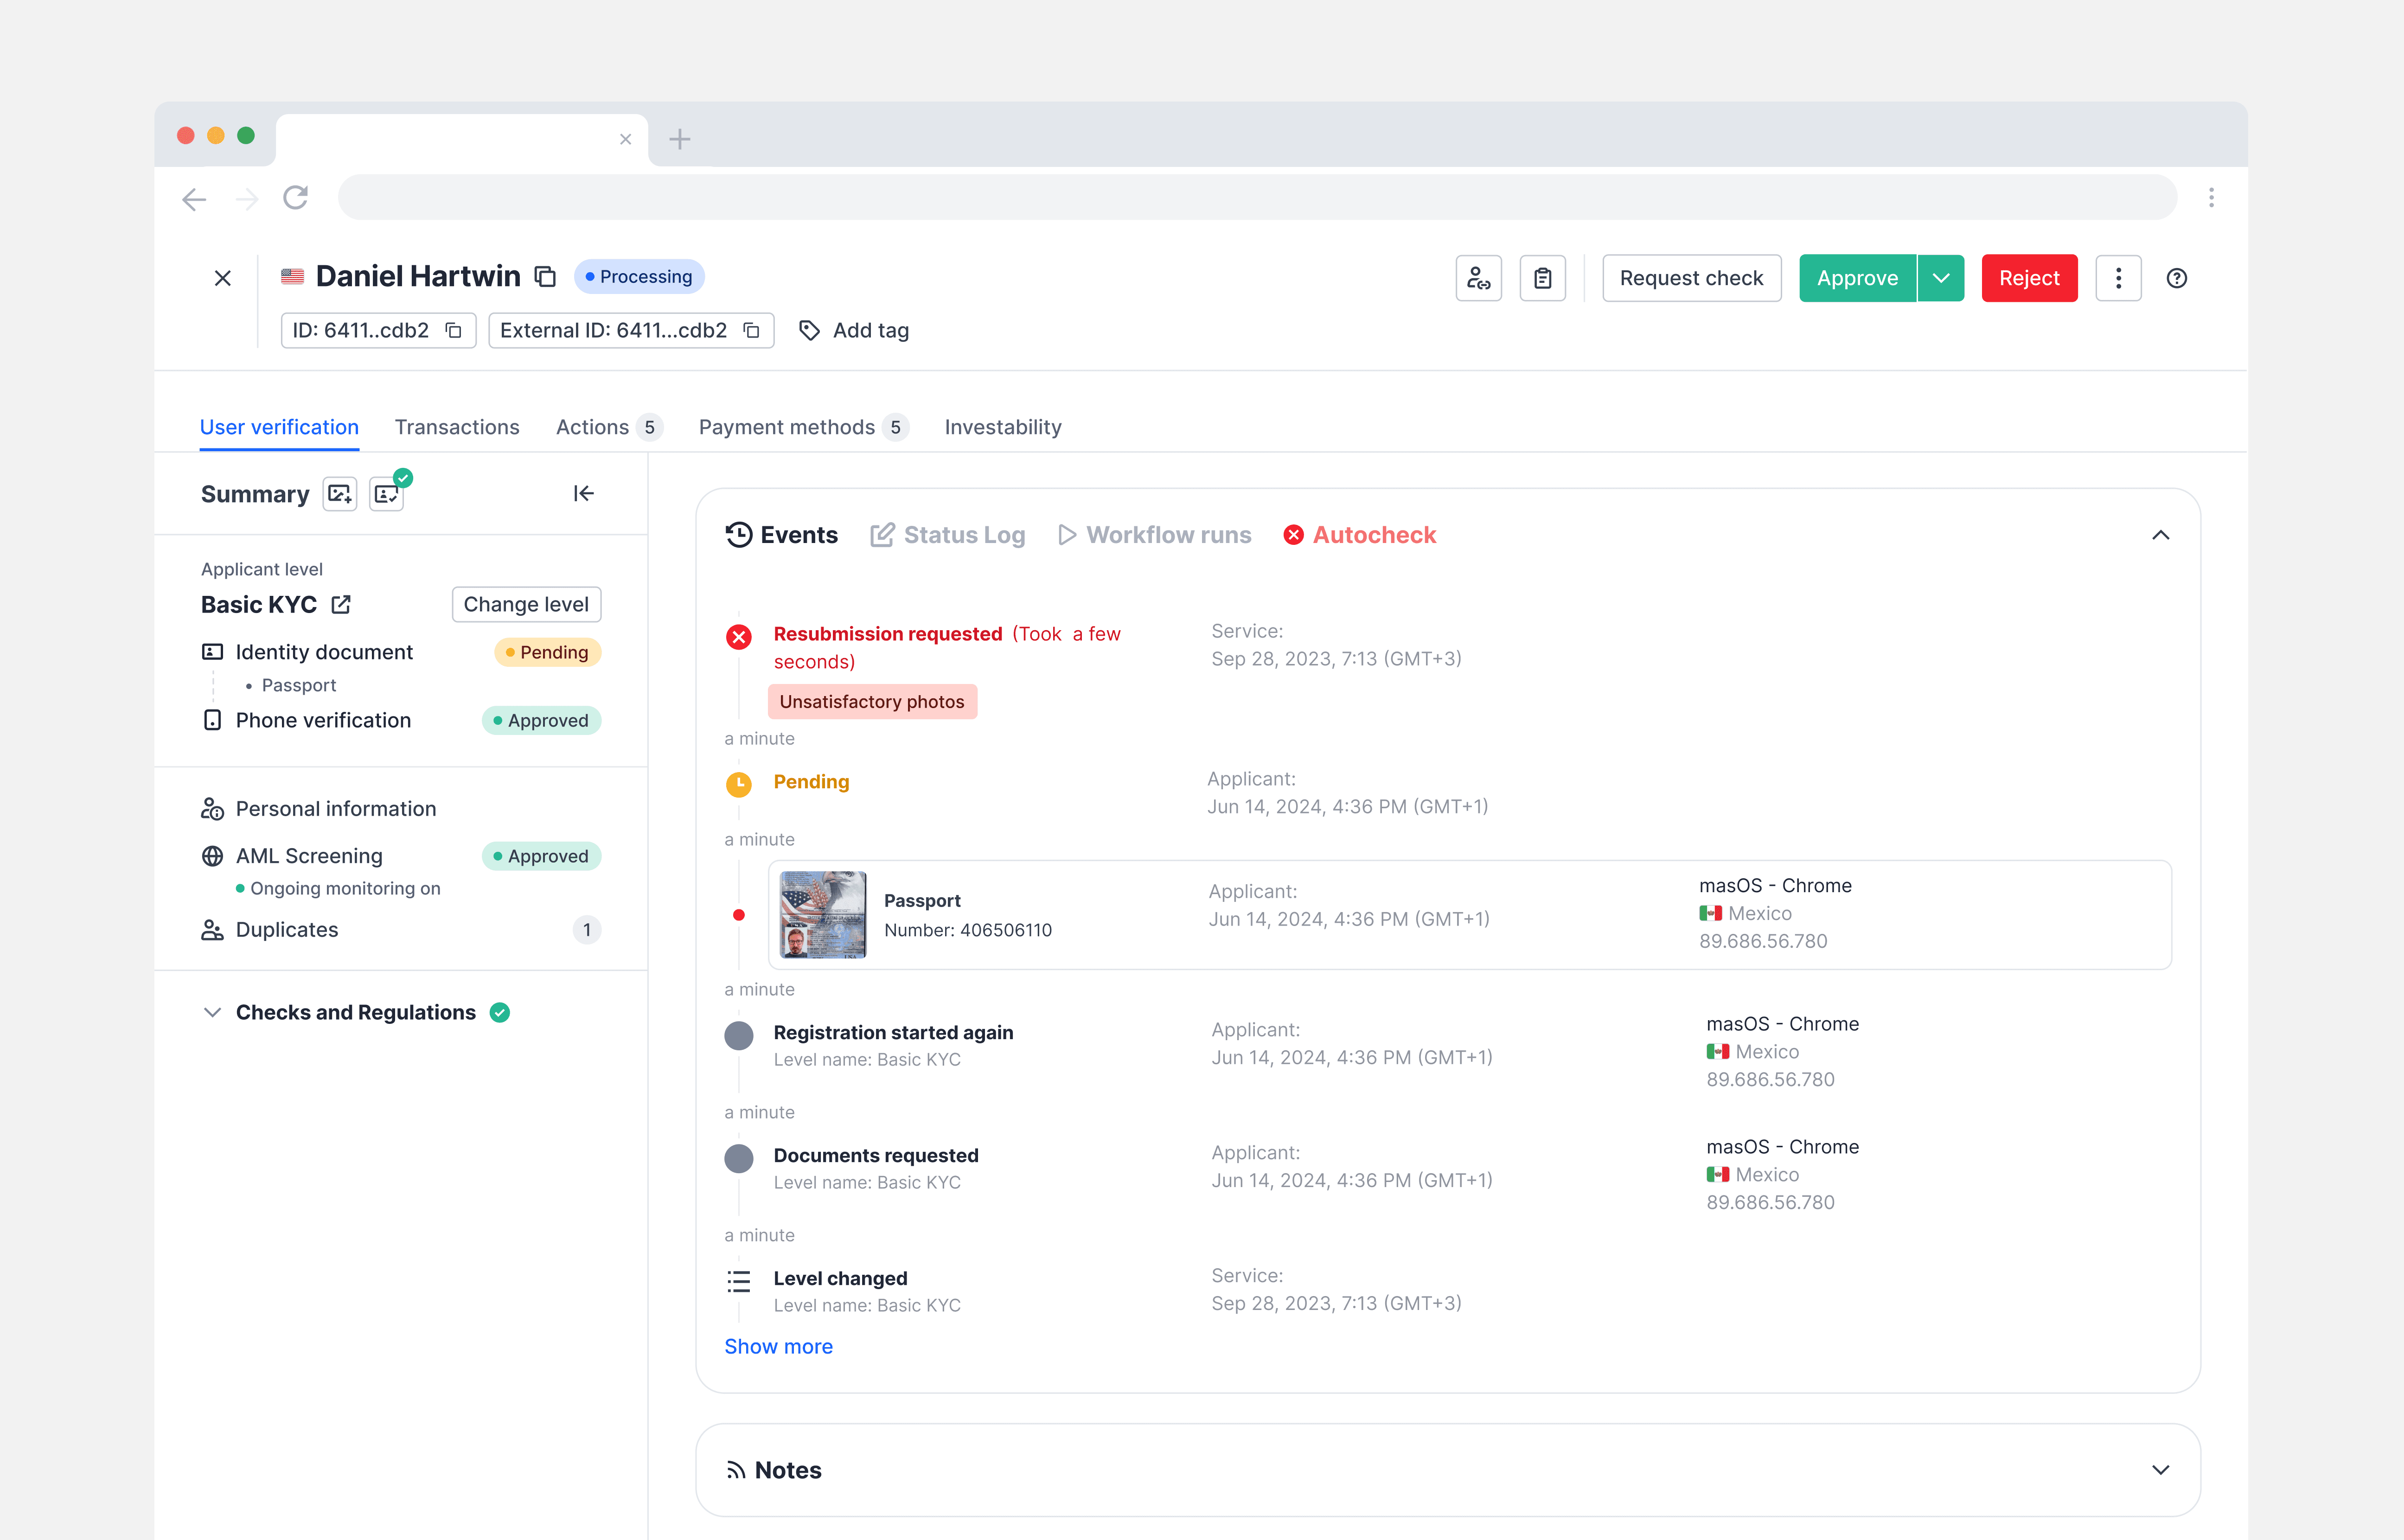Open the clipboard report icon button

pyautogui.click(x=1542, y=278)
